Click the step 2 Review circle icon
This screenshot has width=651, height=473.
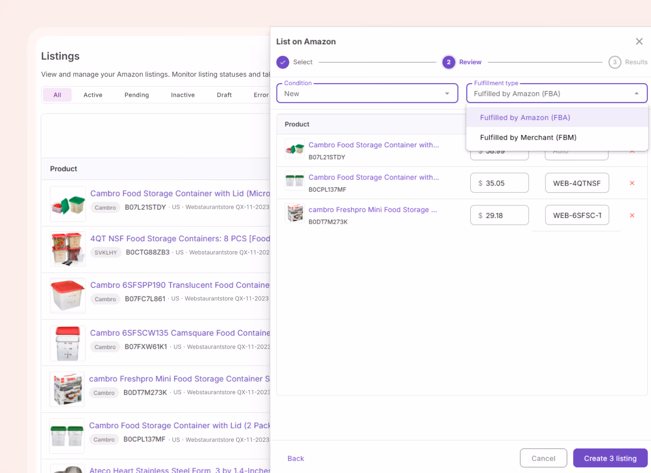click(x=449, y=62)
